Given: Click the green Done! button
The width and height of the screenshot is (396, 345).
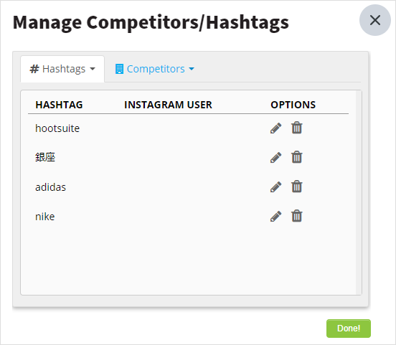Looking at the screenshot, I should point(349,329).
